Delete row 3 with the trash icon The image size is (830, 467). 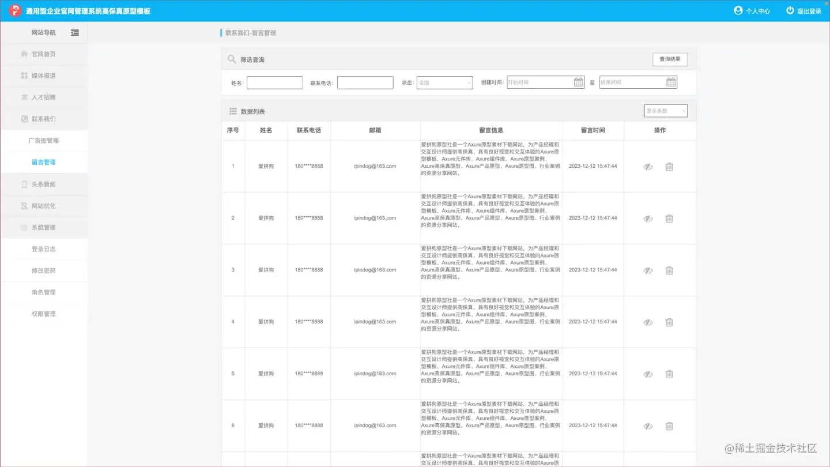click(669, 270)
